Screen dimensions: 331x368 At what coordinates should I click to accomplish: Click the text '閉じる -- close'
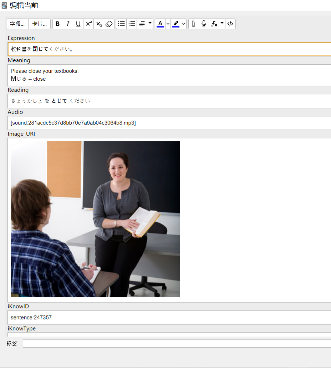coord(28,79)
